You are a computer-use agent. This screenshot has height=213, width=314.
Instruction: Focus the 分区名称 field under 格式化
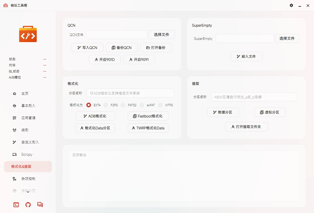coord(130,93)
